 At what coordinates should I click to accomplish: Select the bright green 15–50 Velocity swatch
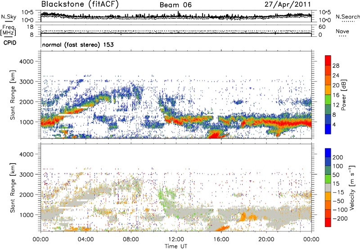[328, 179]
